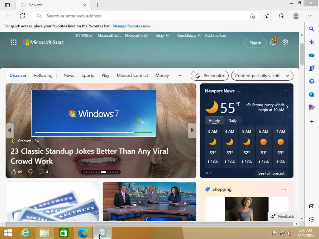
Task: Show more feed categories ellipsis
Action: coord(180,76)
